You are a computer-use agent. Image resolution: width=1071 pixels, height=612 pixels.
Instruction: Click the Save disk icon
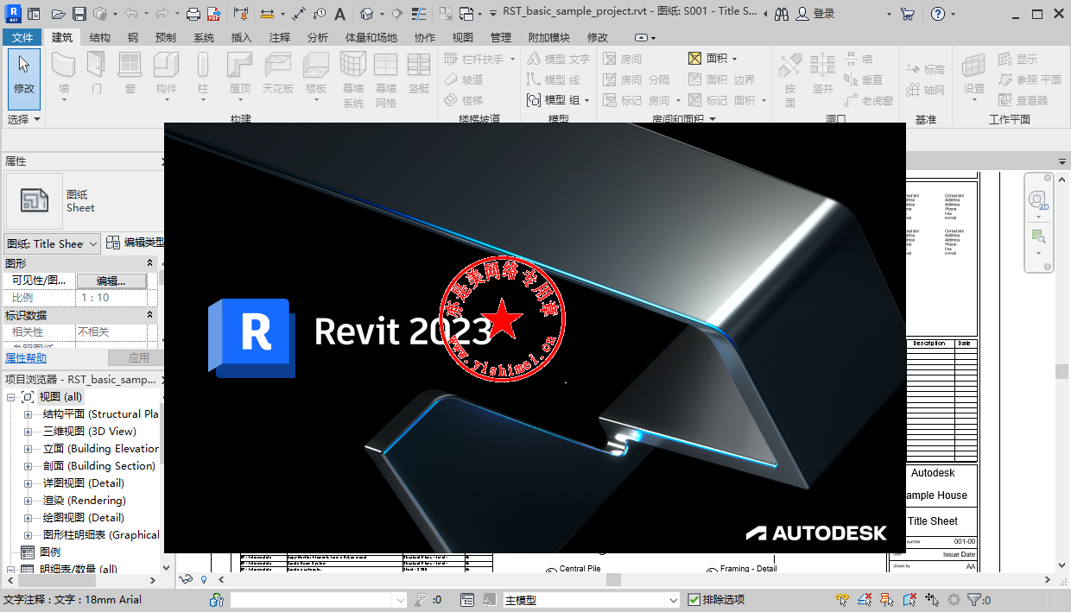pos(79,14)
